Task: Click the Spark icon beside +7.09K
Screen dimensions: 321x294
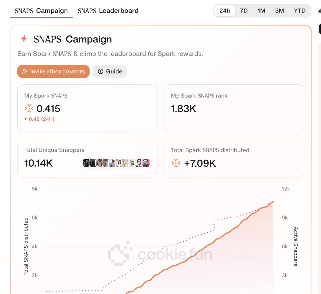Action: [176, 163]
